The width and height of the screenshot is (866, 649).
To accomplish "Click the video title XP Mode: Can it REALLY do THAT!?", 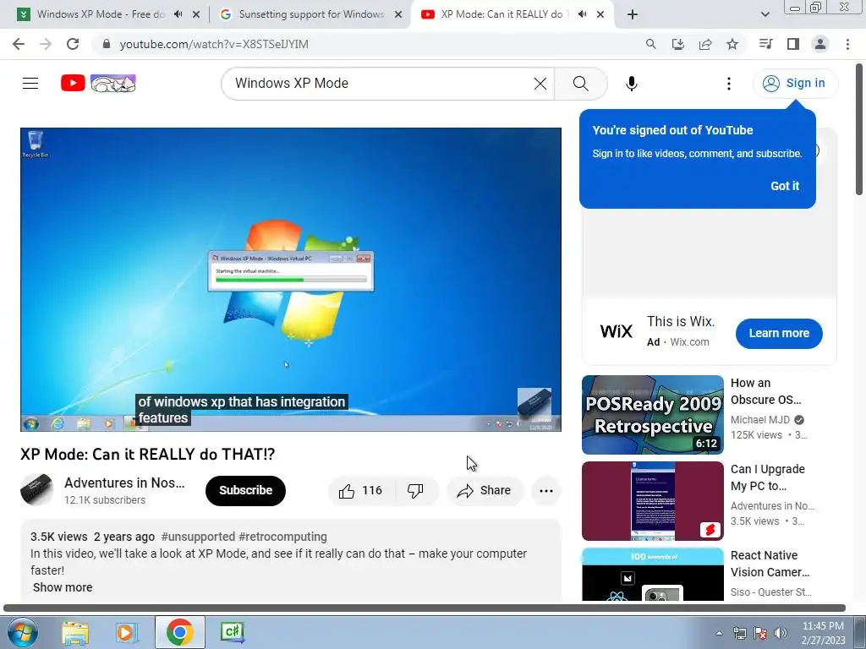I will [x=147, y=454].
